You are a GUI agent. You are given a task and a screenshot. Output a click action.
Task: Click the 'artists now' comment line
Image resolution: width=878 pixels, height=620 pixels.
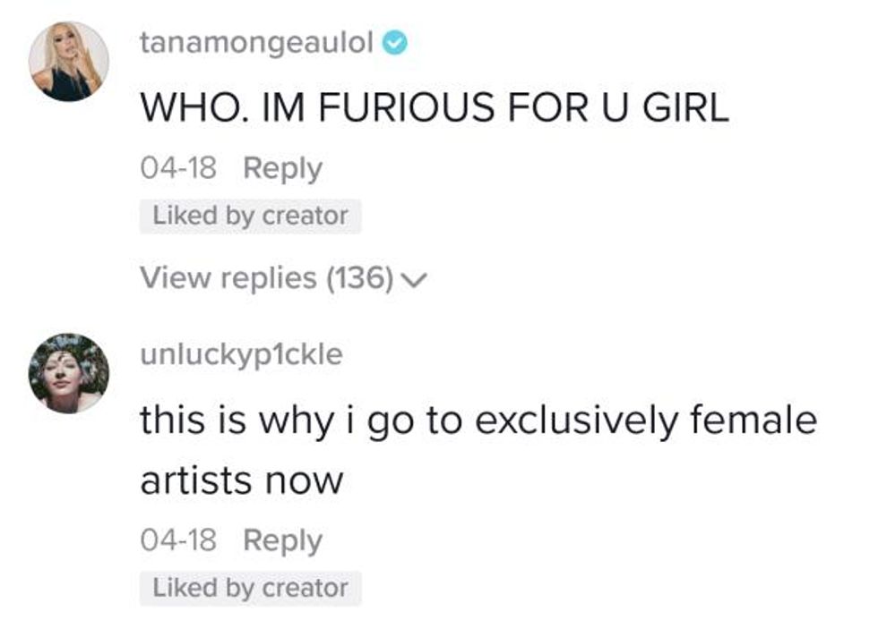(242, 480)
